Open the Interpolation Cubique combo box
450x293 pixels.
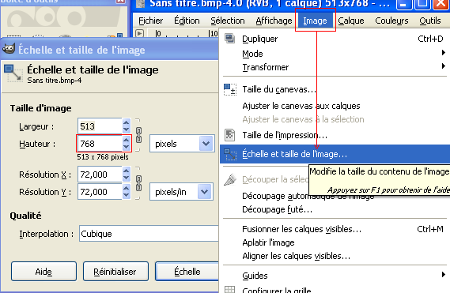(149, 234)
